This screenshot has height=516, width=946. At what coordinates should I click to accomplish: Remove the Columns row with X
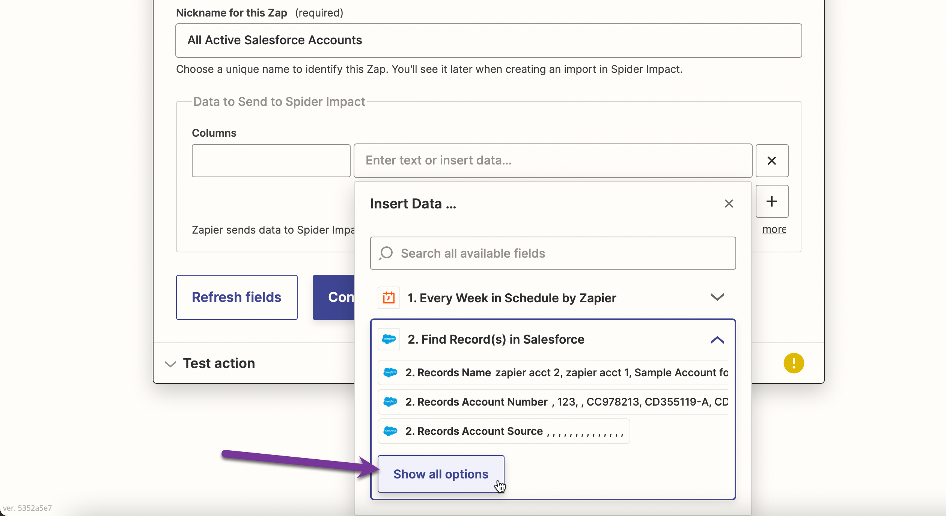[772, 161]
